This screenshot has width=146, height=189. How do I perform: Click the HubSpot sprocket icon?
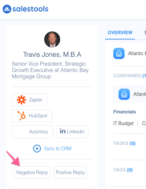[21, 116]
